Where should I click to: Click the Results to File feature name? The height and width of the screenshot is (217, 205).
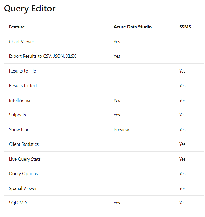point(22,71)
